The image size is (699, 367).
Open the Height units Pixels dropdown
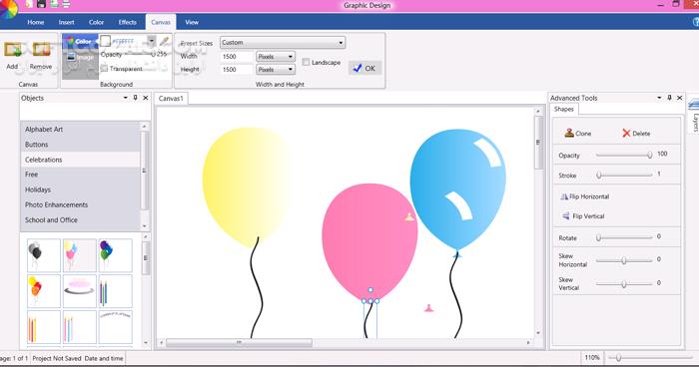coord(276,70)
